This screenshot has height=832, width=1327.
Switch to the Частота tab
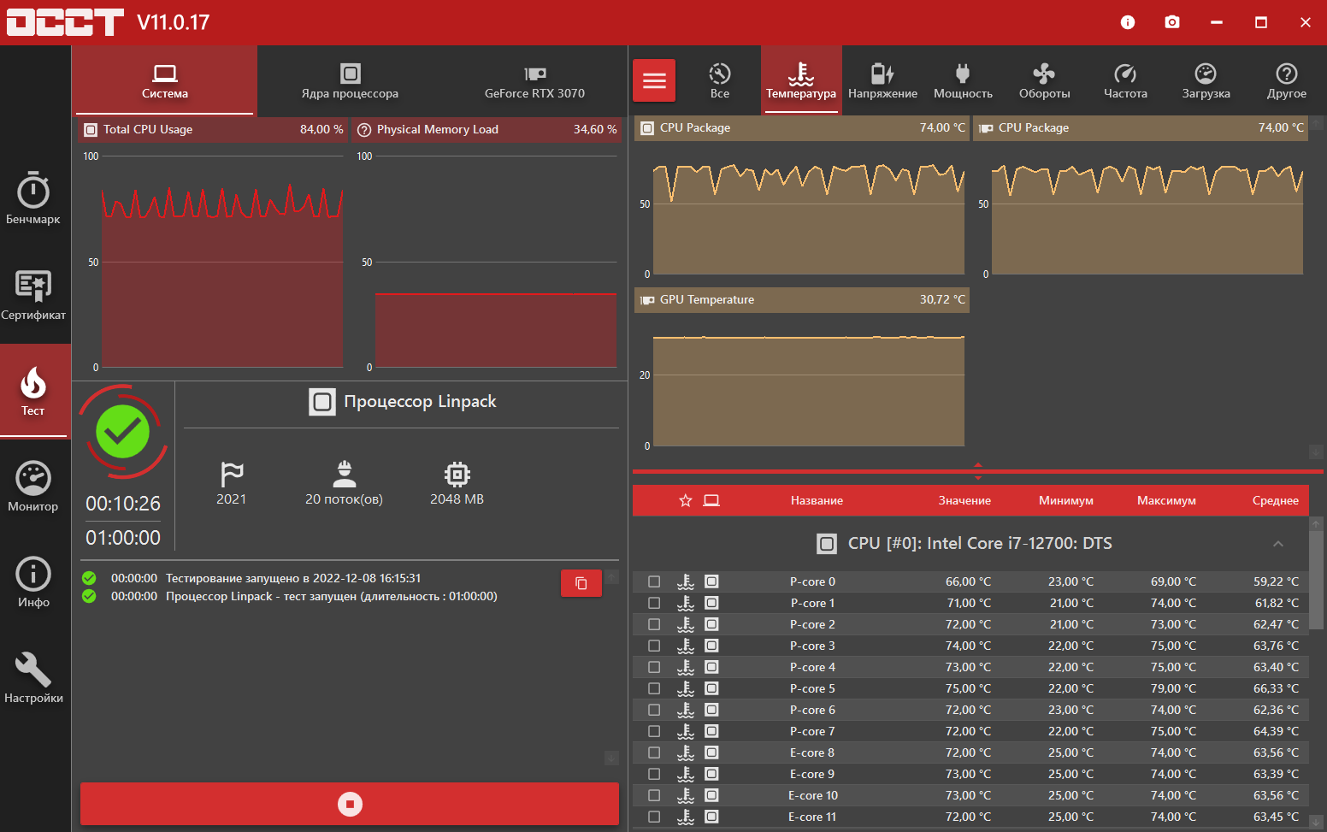(1125, 81)
